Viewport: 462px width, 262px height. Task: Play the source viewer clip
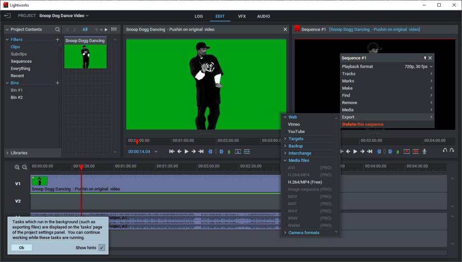click(186, 151)
